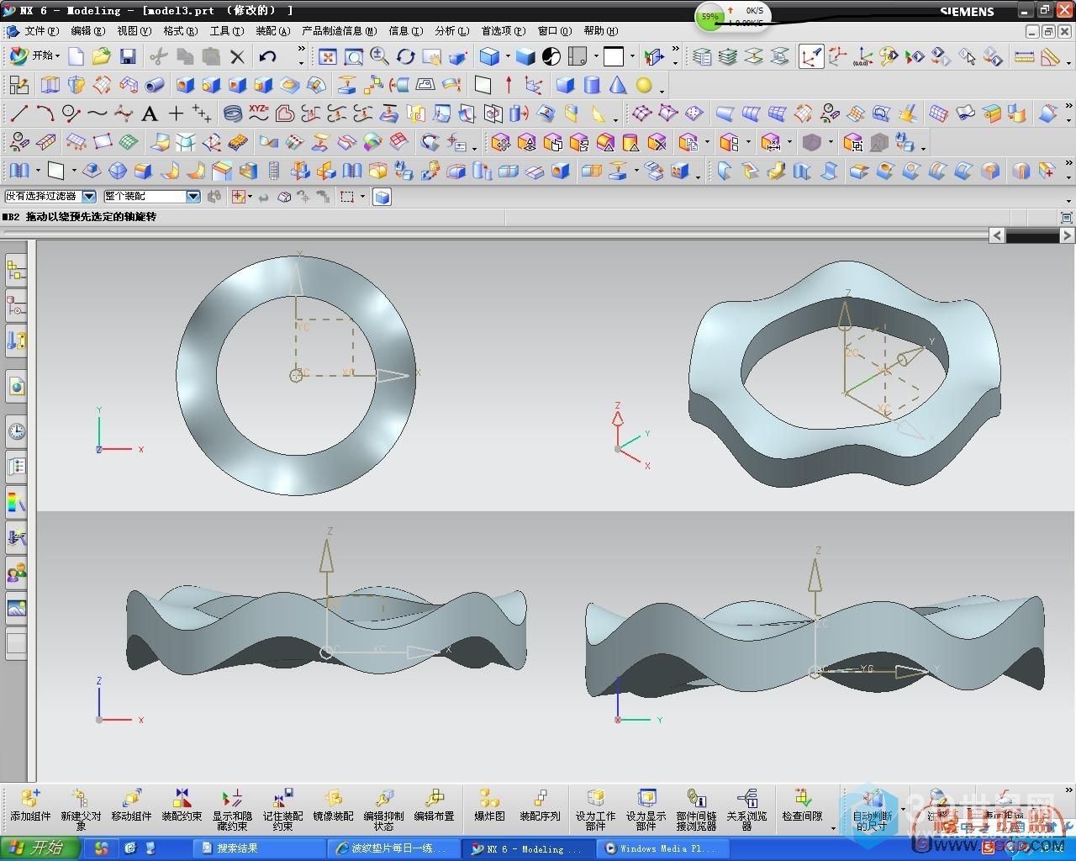This screenshot has width=1076, height=861.
Task: Click the Law curve XYZ= icon
Action: (259, 113)
